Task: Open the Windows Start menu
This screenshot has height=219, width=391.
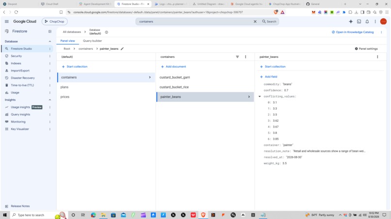Action: [x=5, y=215]
